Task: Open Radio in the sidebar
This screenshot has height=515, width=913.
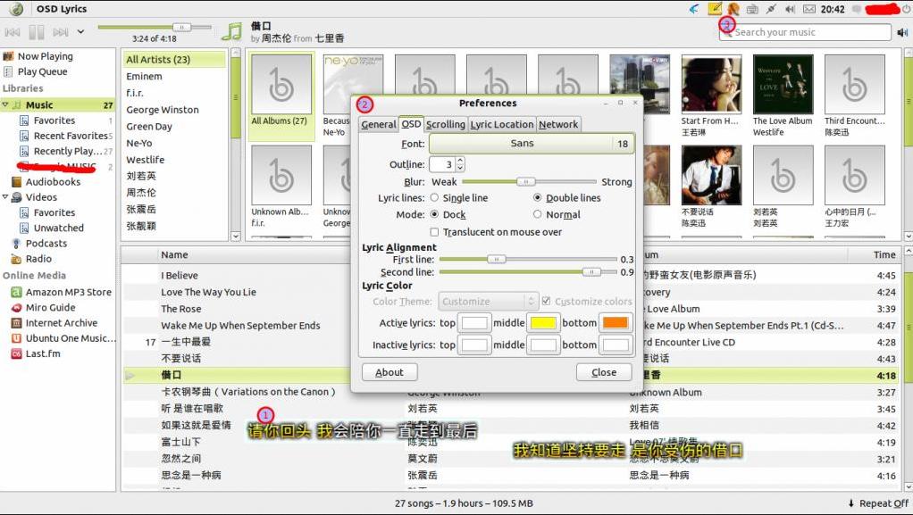Action: (38, 259)
